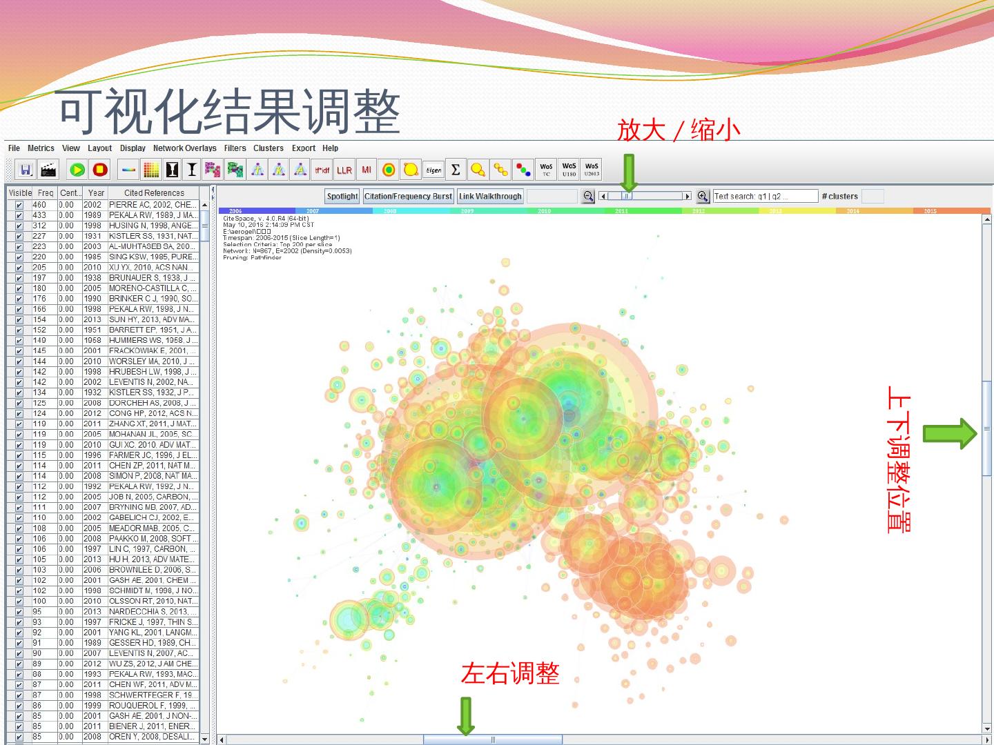994x745 pixels.
Task: Select the KISTLER SS, 1931, NAT reference row
Action: [102, 236]
